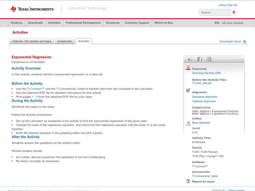Click the Before the Activity heading

coord(27,83)
